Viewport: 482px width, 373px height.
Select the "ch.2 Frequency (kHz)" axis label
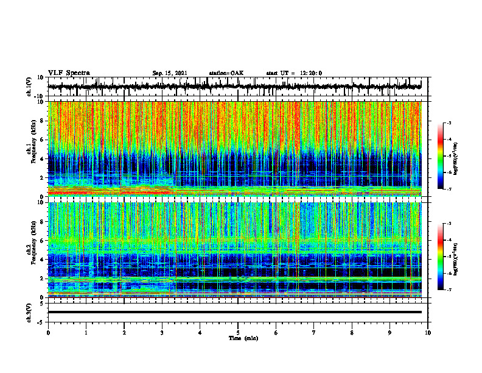(32, 243)
